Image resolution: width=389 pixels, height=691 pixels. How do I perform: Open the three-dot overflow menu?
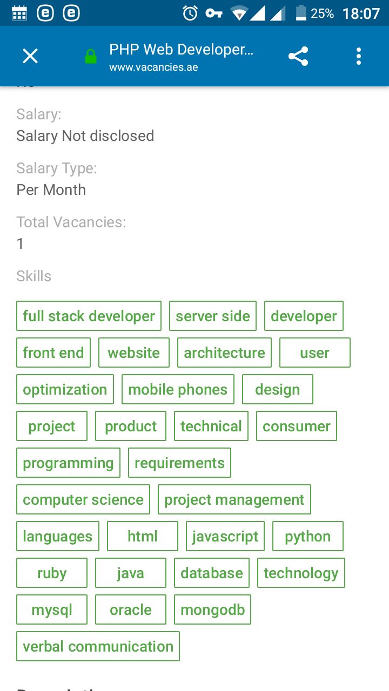coord(359,56)
